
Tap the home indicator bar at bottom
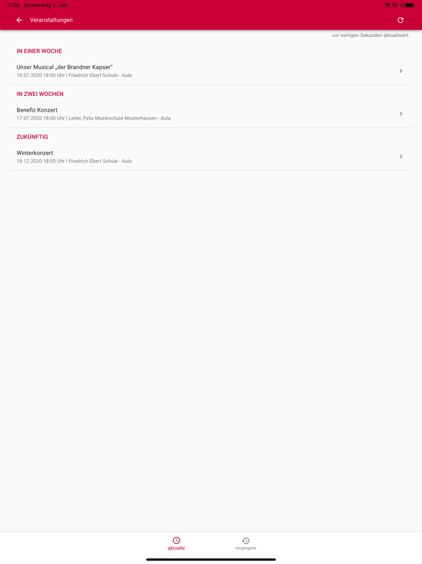[x=211, y=559]
